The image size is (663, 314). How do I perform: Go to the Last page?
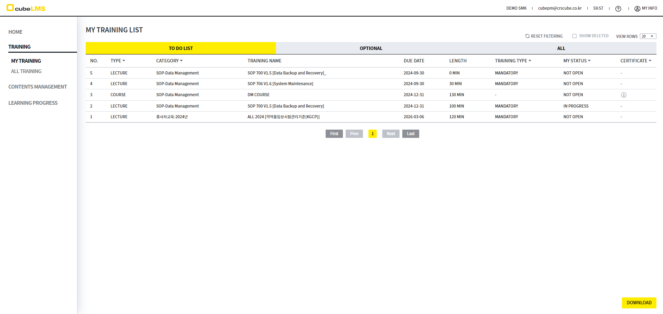pyautogui.click(x=411, y=134)
